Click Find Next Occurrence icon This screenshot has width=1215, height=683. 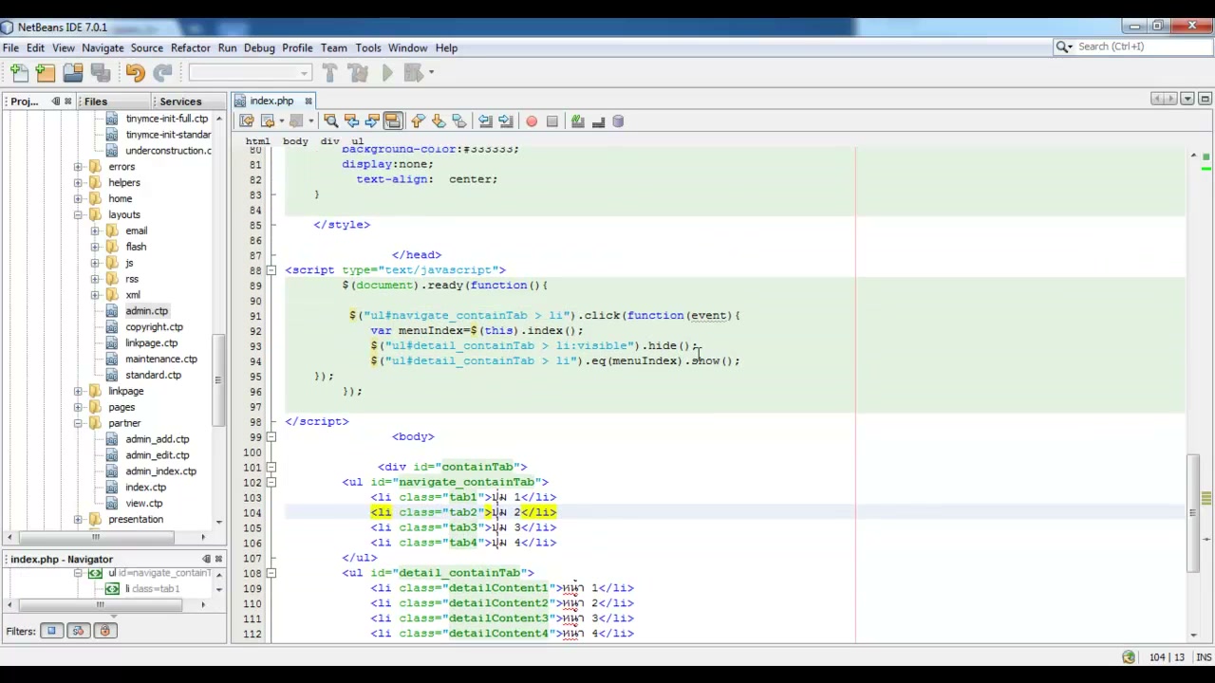click(372, 121)
